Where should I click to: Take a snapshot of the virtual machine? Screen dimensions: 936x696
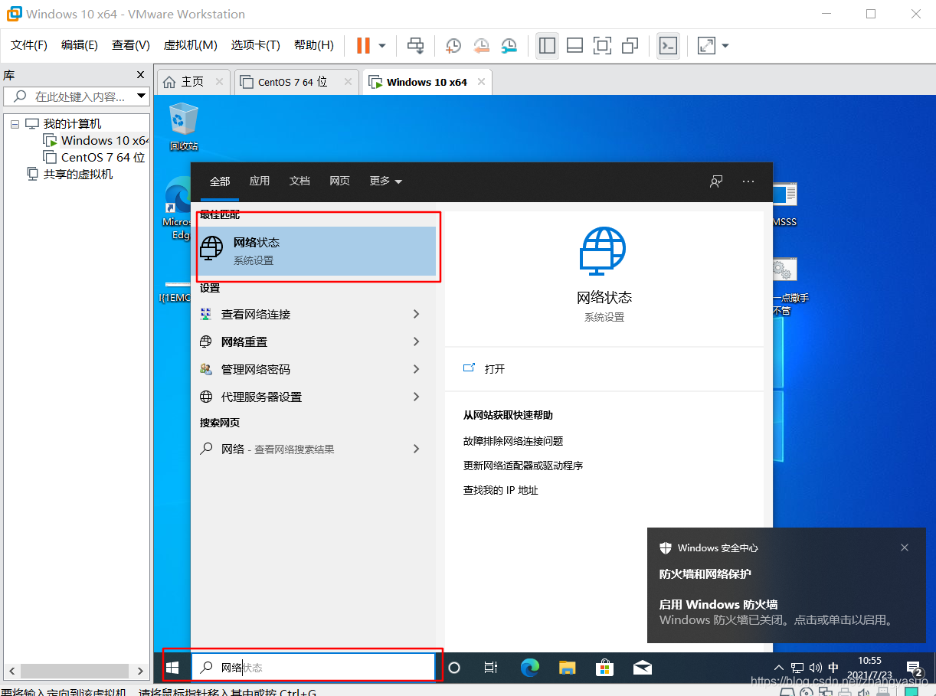click(x=453, y=45)
